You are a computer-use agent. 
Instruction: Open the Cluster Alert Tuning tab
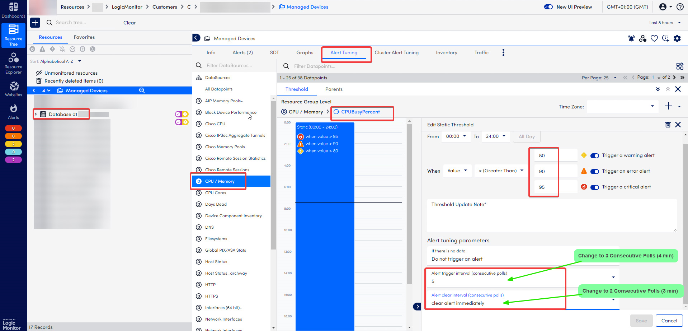tap(397, 53)
